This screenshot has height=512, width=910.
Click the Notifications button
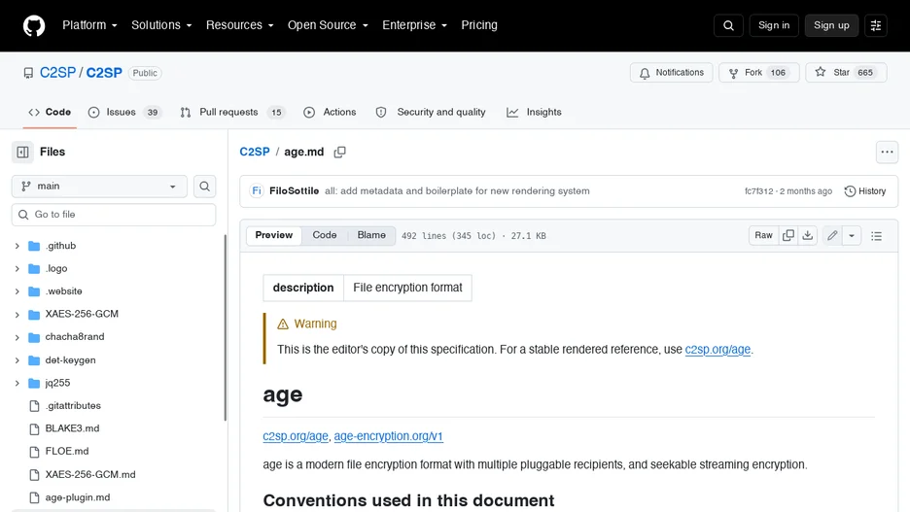[x=672, y=73]
